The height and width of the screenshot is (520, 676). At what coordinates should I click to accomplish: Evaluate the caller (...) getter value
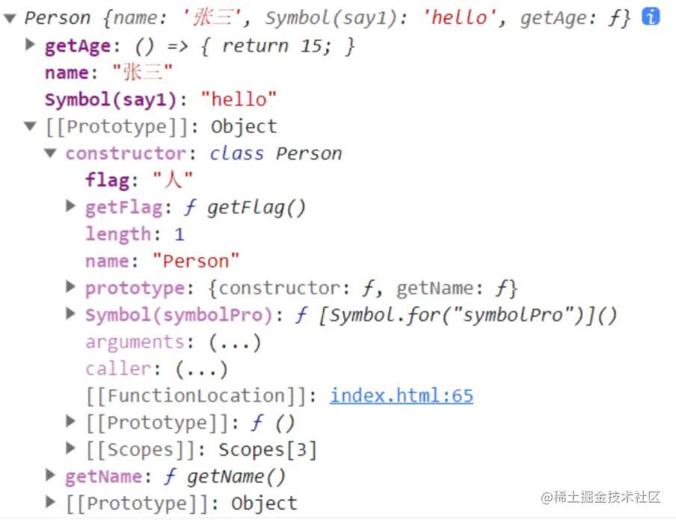(201, 369)
